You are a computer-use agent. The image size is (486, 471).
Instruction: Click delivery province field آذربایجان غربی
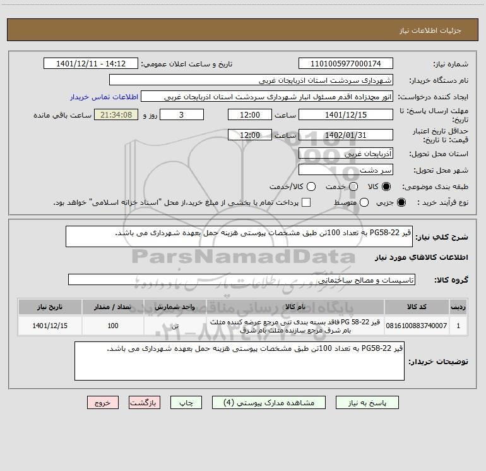(x=346, y=154)
